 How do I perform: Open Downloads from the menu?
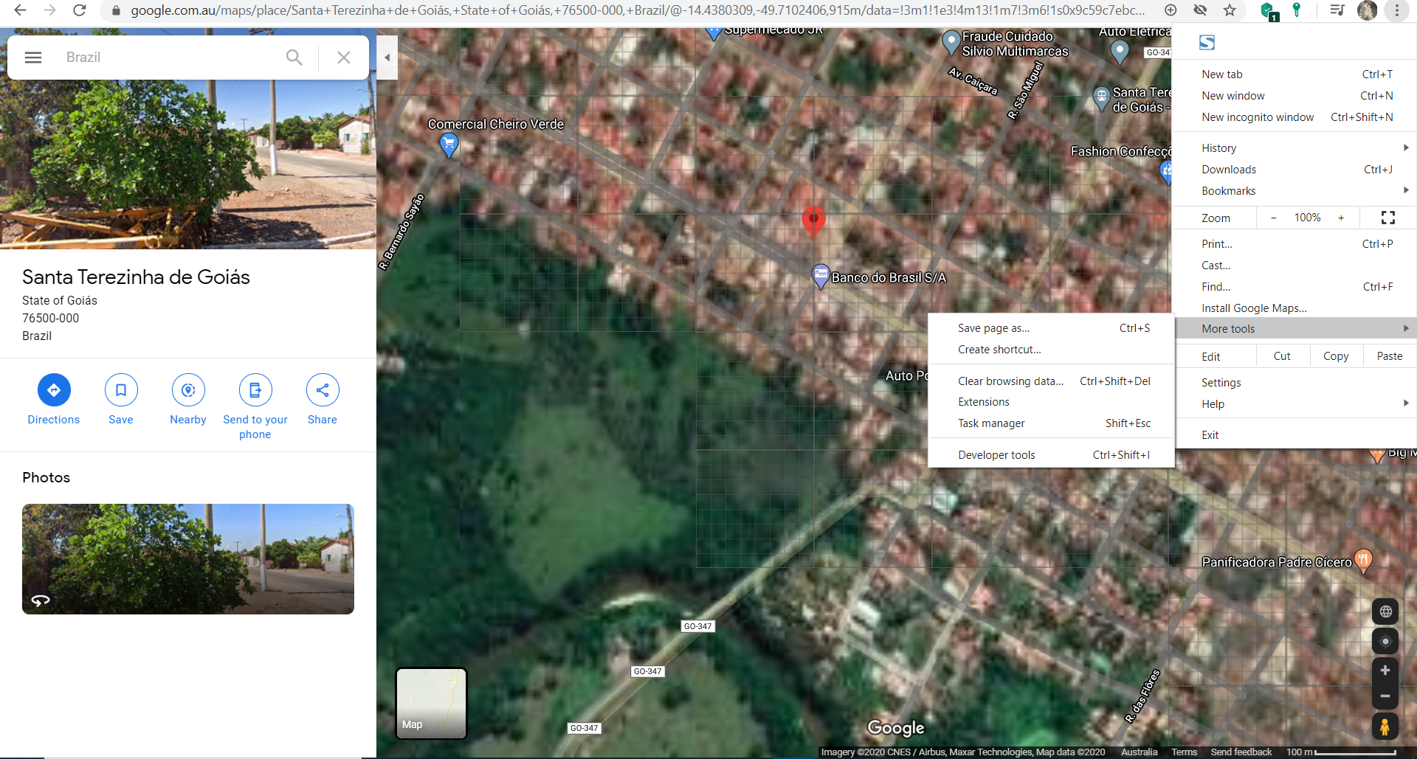(x=1294, y=170)
